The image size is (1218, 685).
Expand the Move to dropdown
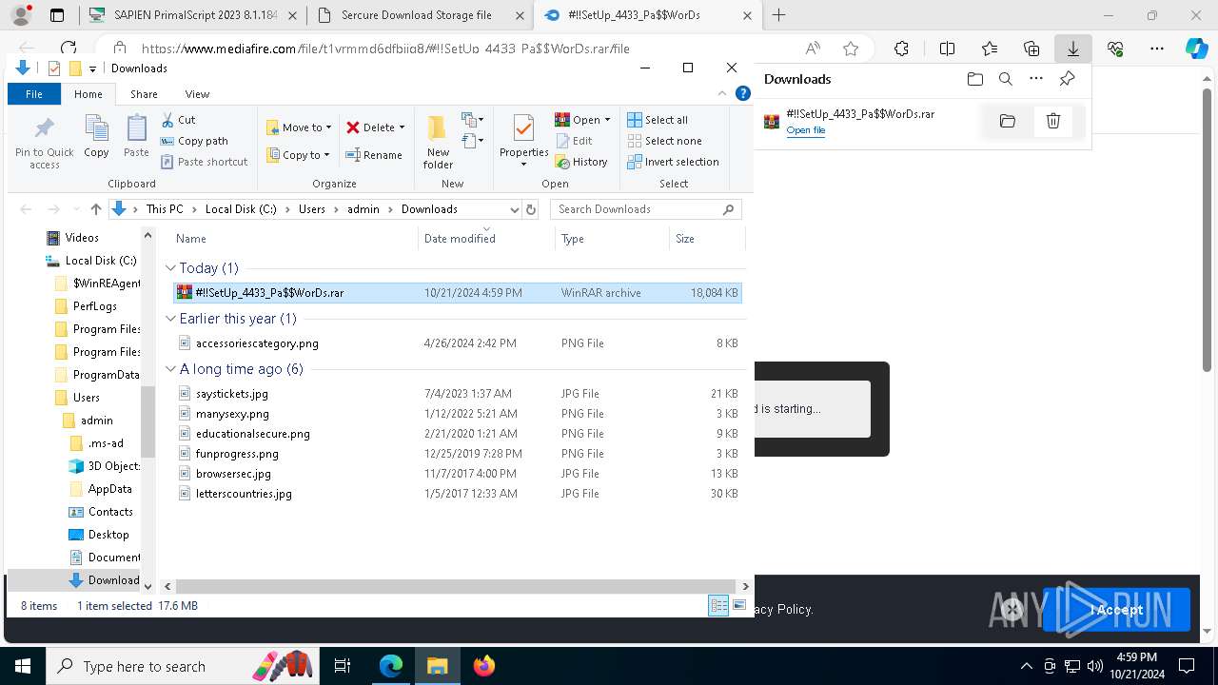pos(329,127)
